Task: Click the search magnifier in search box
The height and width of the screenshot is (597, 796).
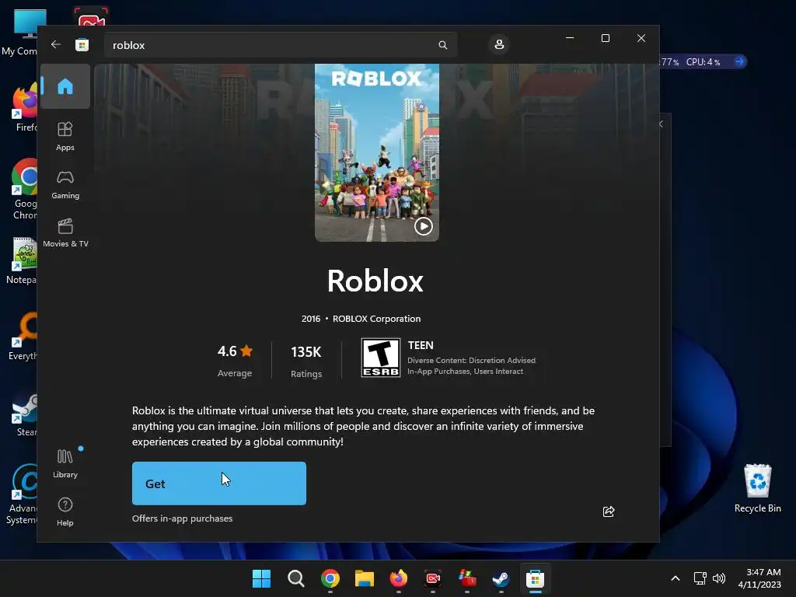Action: point(442,45)
